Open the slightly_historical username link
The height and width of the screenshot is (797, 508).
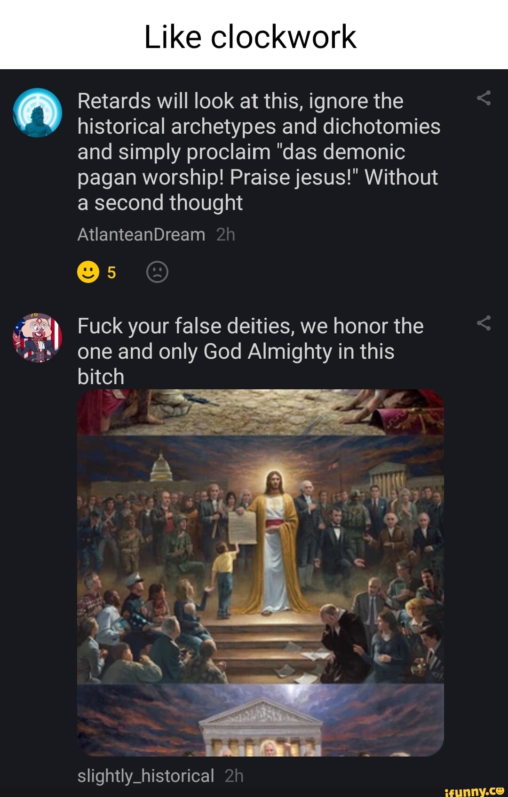[145, 776]
